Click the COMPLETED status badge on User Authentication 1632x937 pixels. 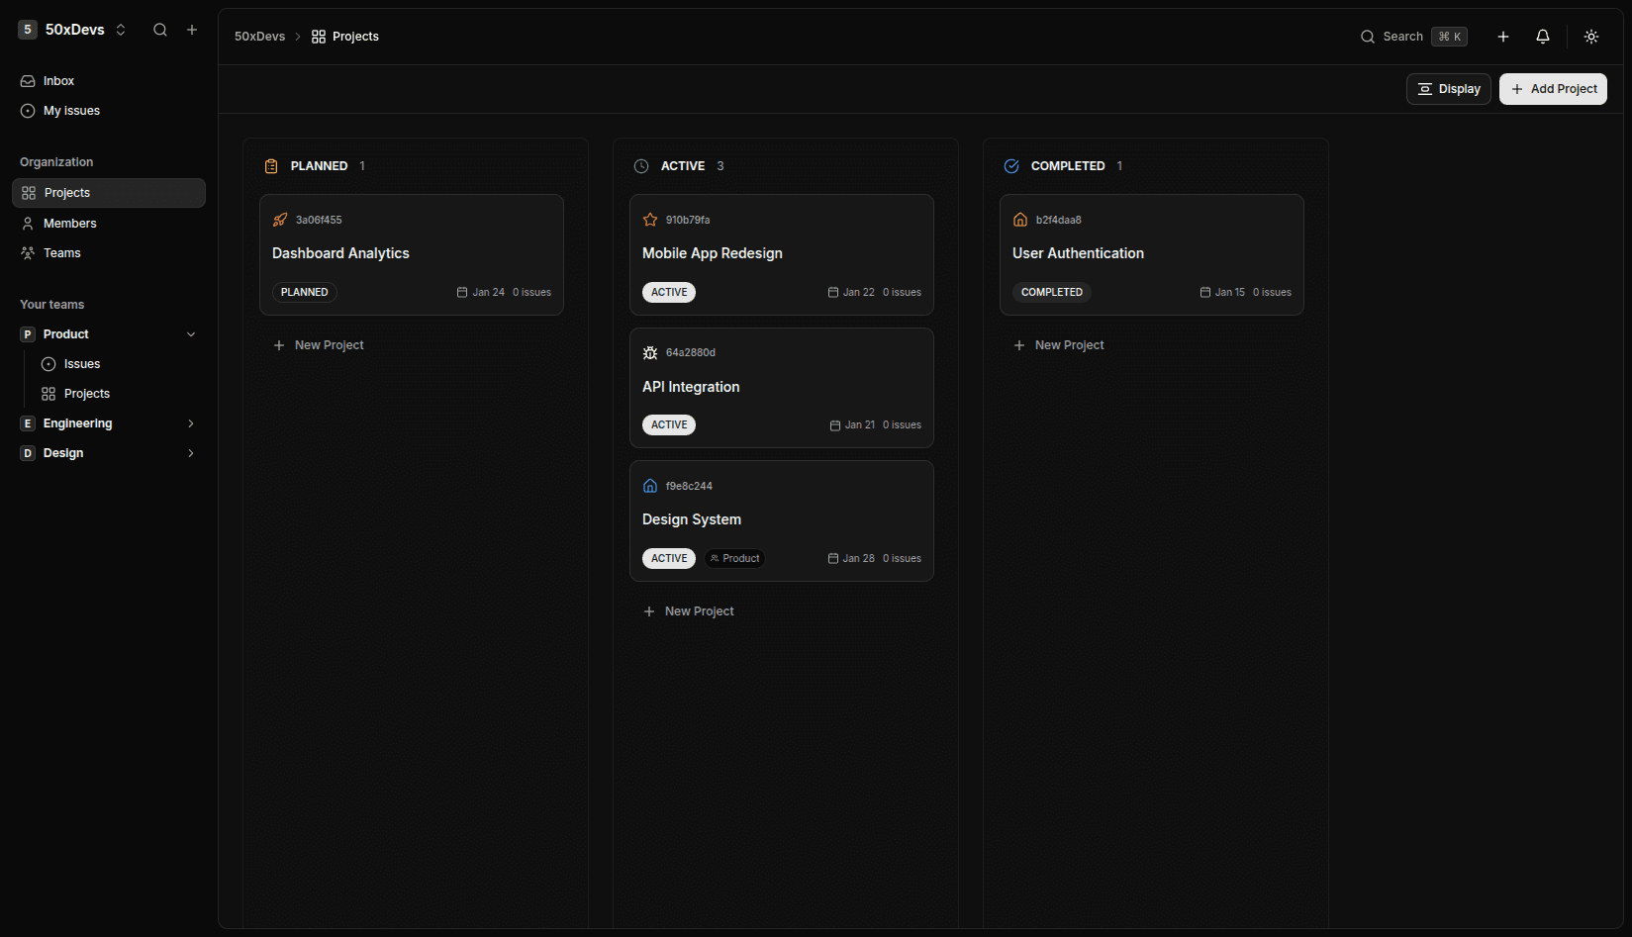1052,291
